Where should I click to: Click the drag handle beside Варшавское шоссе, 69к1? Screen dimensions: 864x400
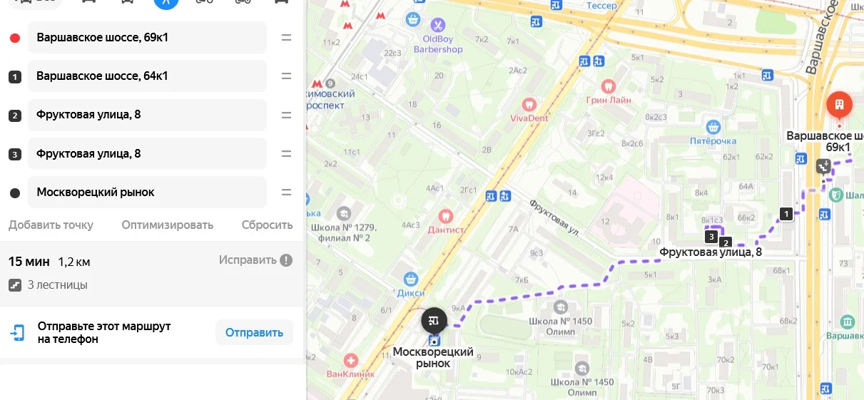[x=286, y=37]
